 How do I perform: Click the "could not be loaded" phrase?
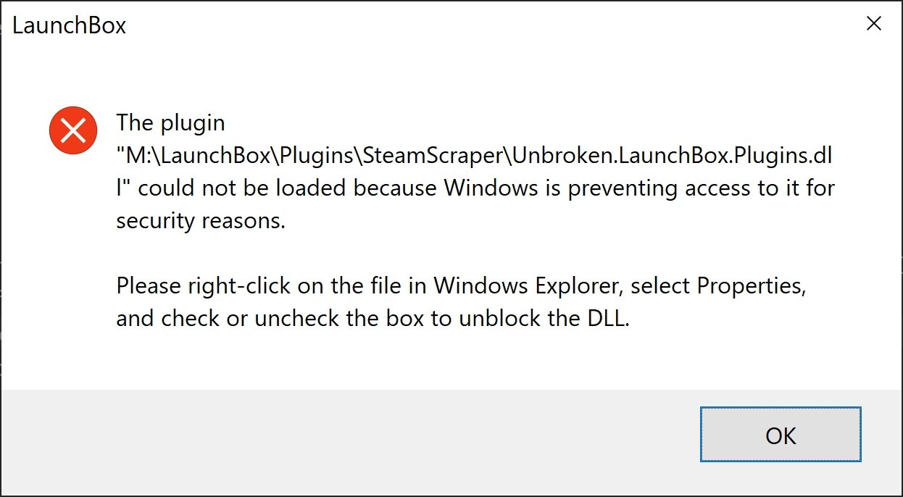[244, 188]
